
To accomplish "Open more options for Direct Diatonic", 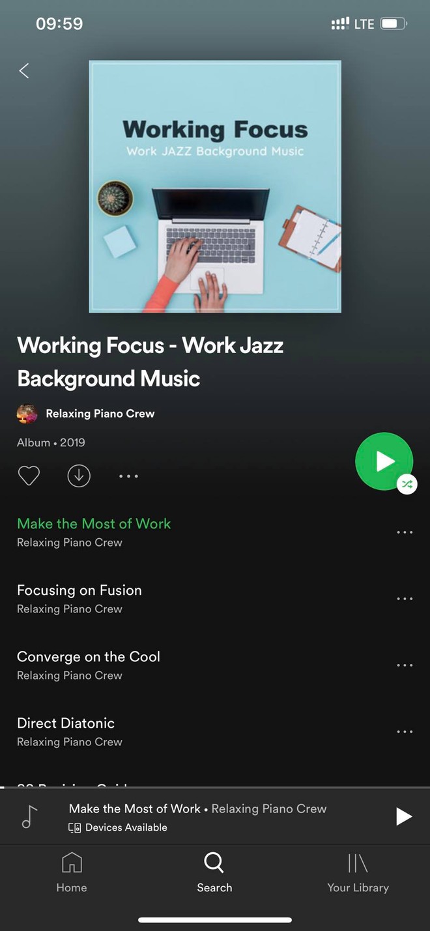I will (x=405, y=732).
